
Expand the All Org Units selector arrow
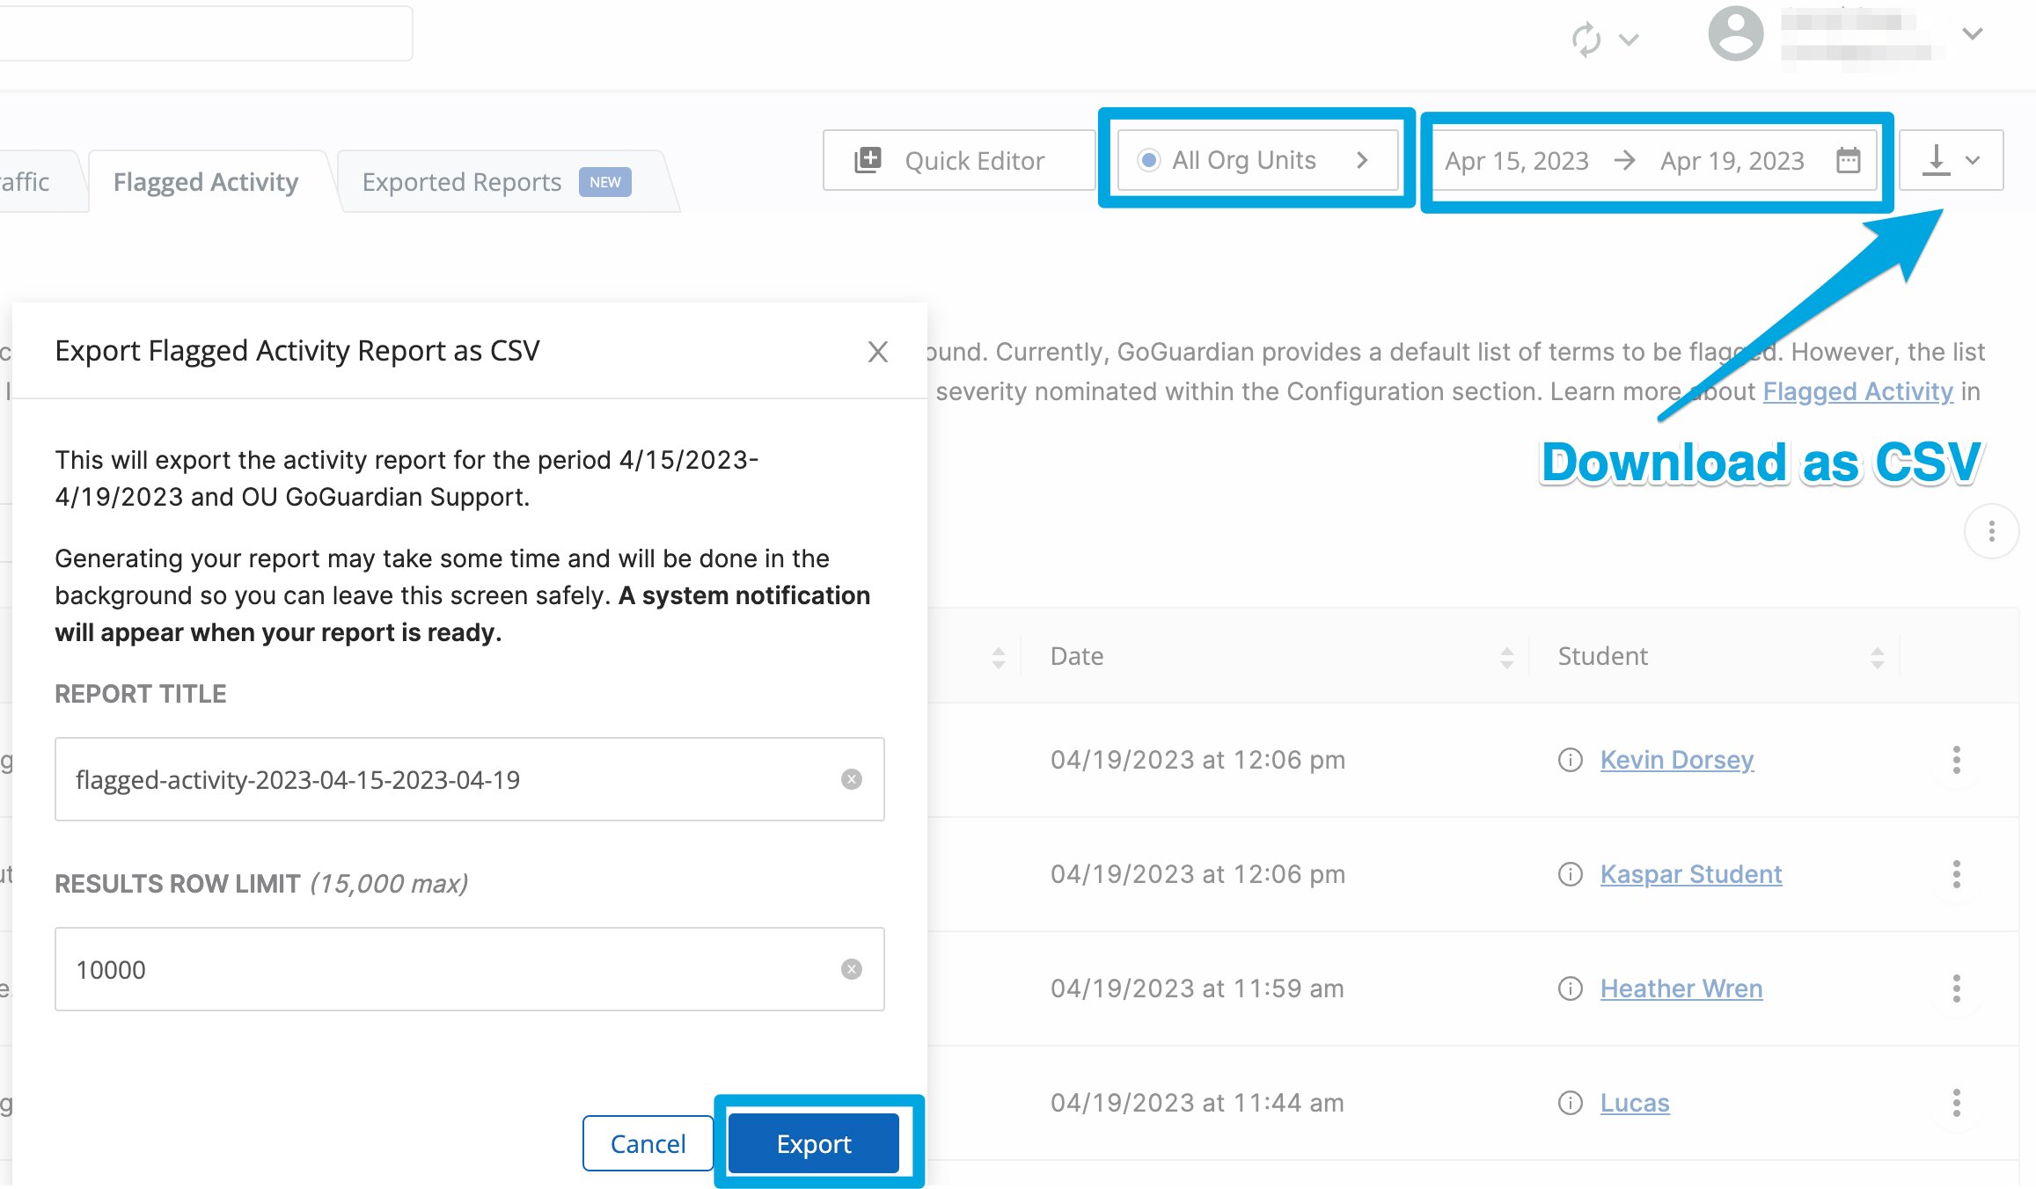1362,160
